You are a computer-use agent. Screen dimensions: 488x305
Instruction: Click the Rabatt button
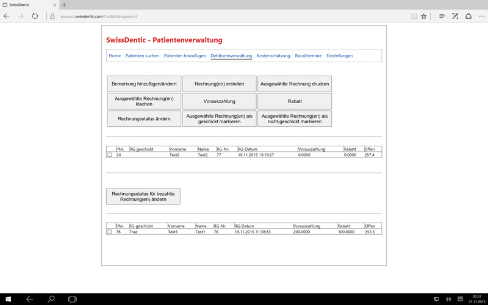295,101
